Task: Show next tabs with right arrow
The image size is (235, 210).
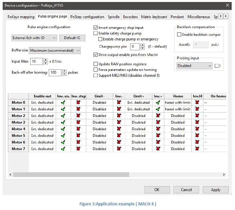Action: click(226, 16)
